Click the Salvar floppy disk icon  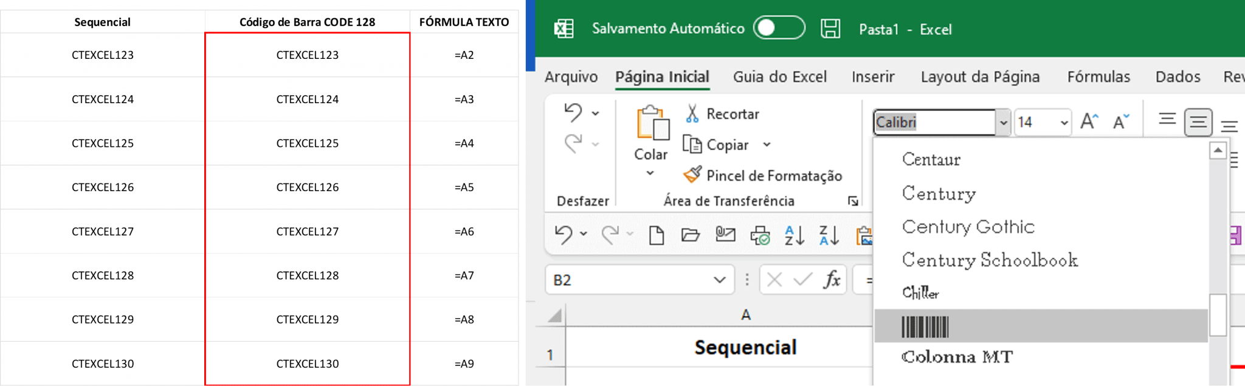click(x=830, y=29)
